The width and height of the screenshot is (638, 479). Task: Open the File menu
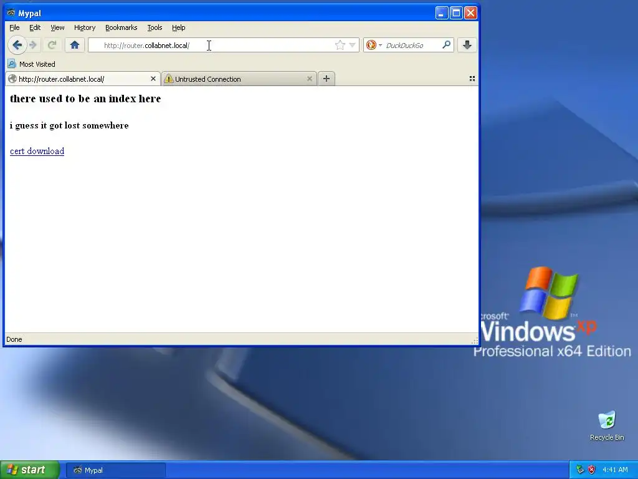point(14,27)
